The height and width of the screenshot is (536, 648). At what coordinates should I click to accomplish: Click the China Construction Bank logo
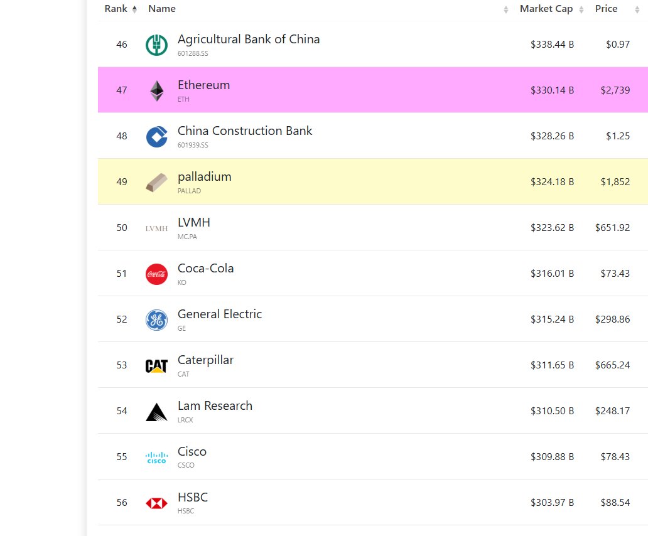[x=156, y=136]
